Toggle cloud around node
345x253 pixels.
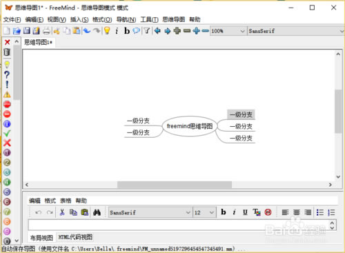(137, 31)
